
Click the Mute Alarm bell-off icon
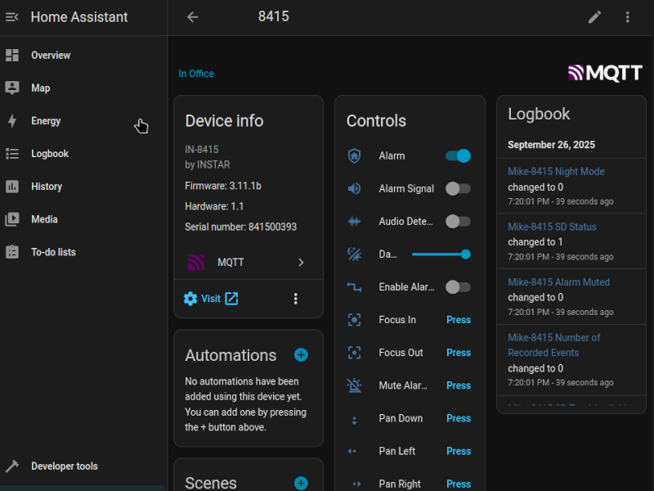(x=354, y=385)
